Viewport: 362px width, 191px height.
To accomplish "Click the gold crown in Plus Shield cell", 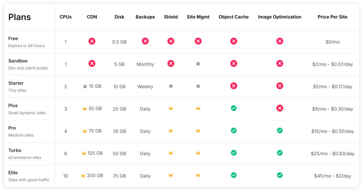I will [x=171, y=109].
